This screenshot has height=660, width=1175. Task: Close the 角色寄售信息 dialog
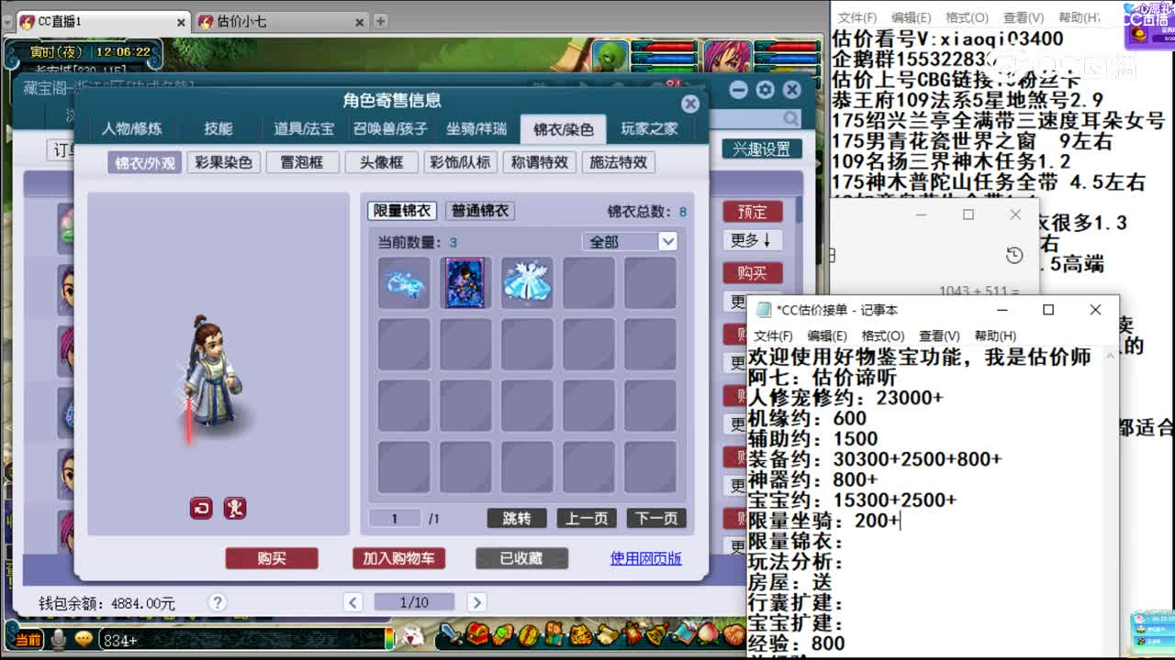click(690, 104)
